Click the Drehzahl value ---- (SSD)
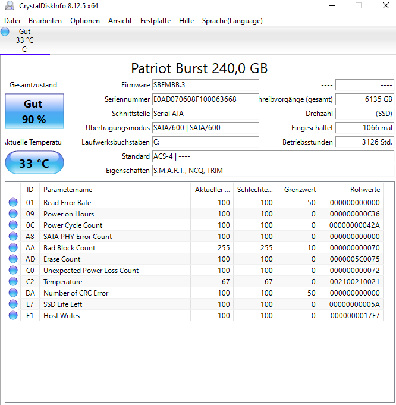The image size is (396, 405). point(364,114)
